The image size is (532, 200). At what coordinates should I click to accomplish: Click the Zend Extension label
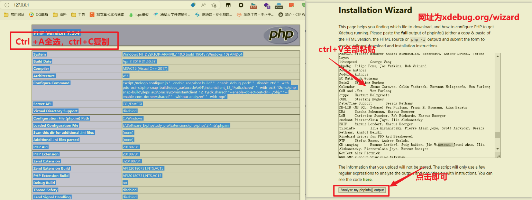click(x=47, y=161)
